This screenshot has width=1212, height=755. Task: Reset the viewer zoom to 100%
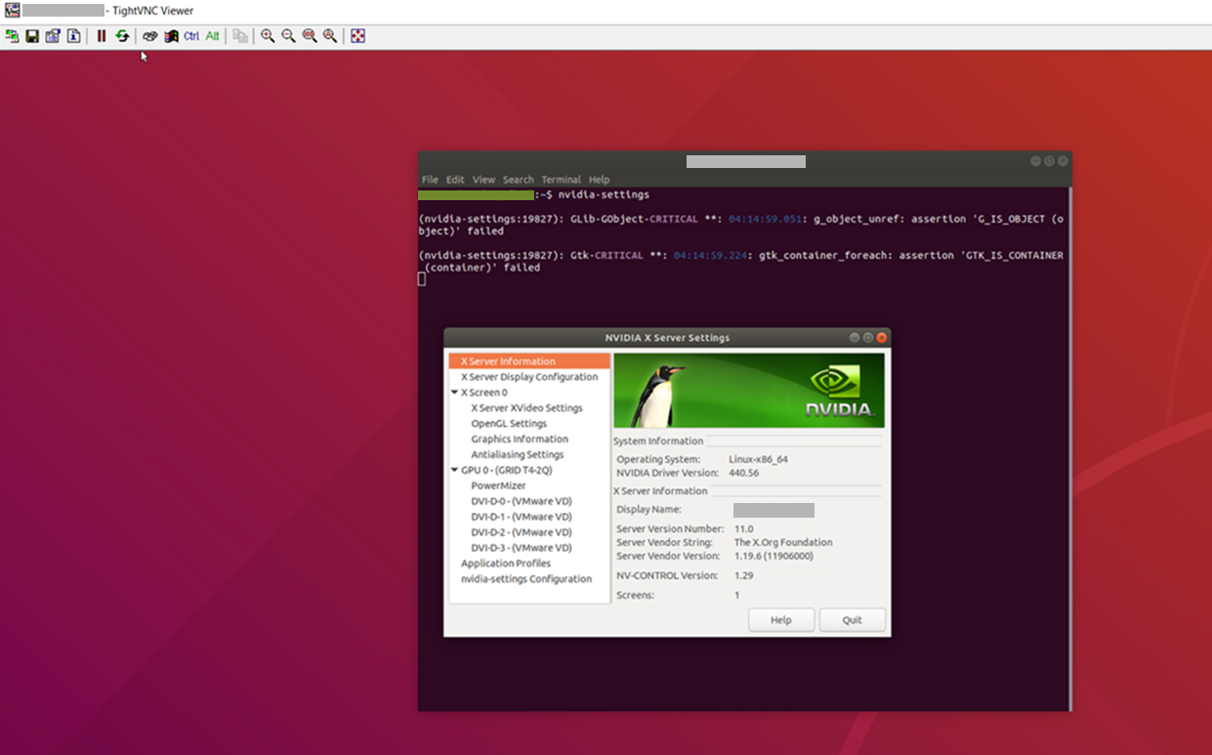coord(309,35)
